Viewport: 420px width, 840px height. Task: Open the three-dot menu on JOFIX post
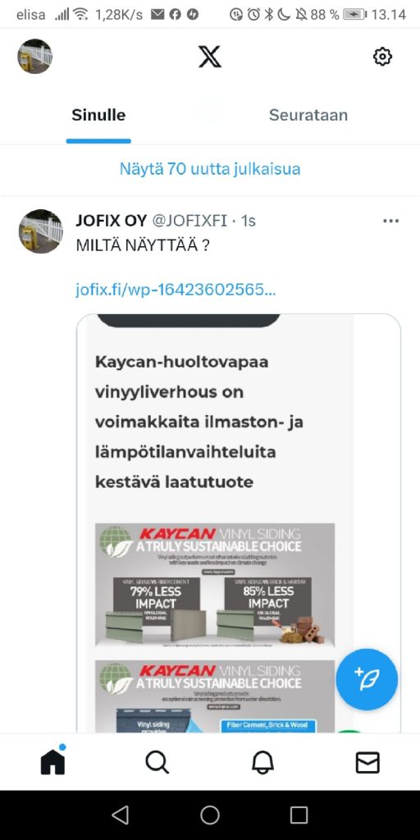tap(391, 221)
